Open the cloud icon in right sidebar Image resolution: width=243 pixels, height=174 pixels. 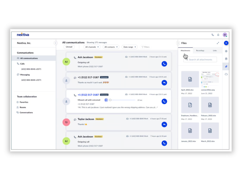[226, 74]
